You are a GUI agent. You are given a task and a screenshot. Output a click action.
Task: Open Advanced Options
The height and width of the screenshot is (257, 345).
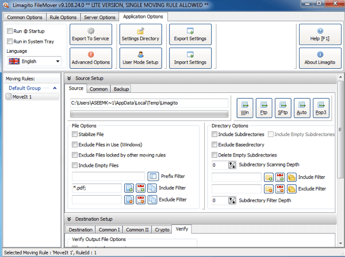coord(91,58)
